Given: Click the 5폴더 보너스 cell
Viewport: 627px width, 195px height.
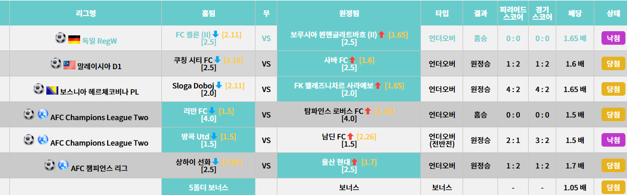Looking at the screenshot, I should click(209, 187).
